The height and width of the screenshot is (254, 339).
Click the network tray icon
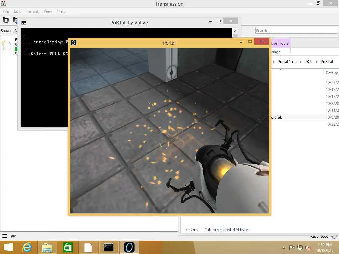pyautogui.click(x=300, y=247)
